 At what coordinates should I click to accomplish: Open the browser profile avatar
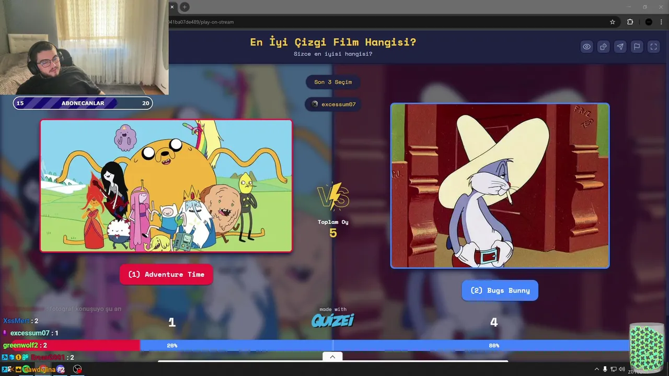point(649,22)
